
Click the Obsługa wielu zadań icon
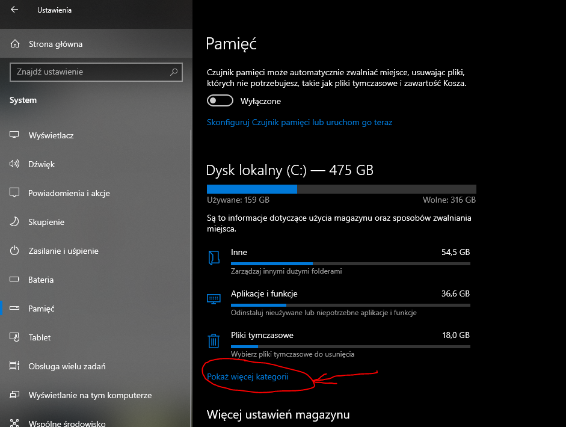point(14,366)
